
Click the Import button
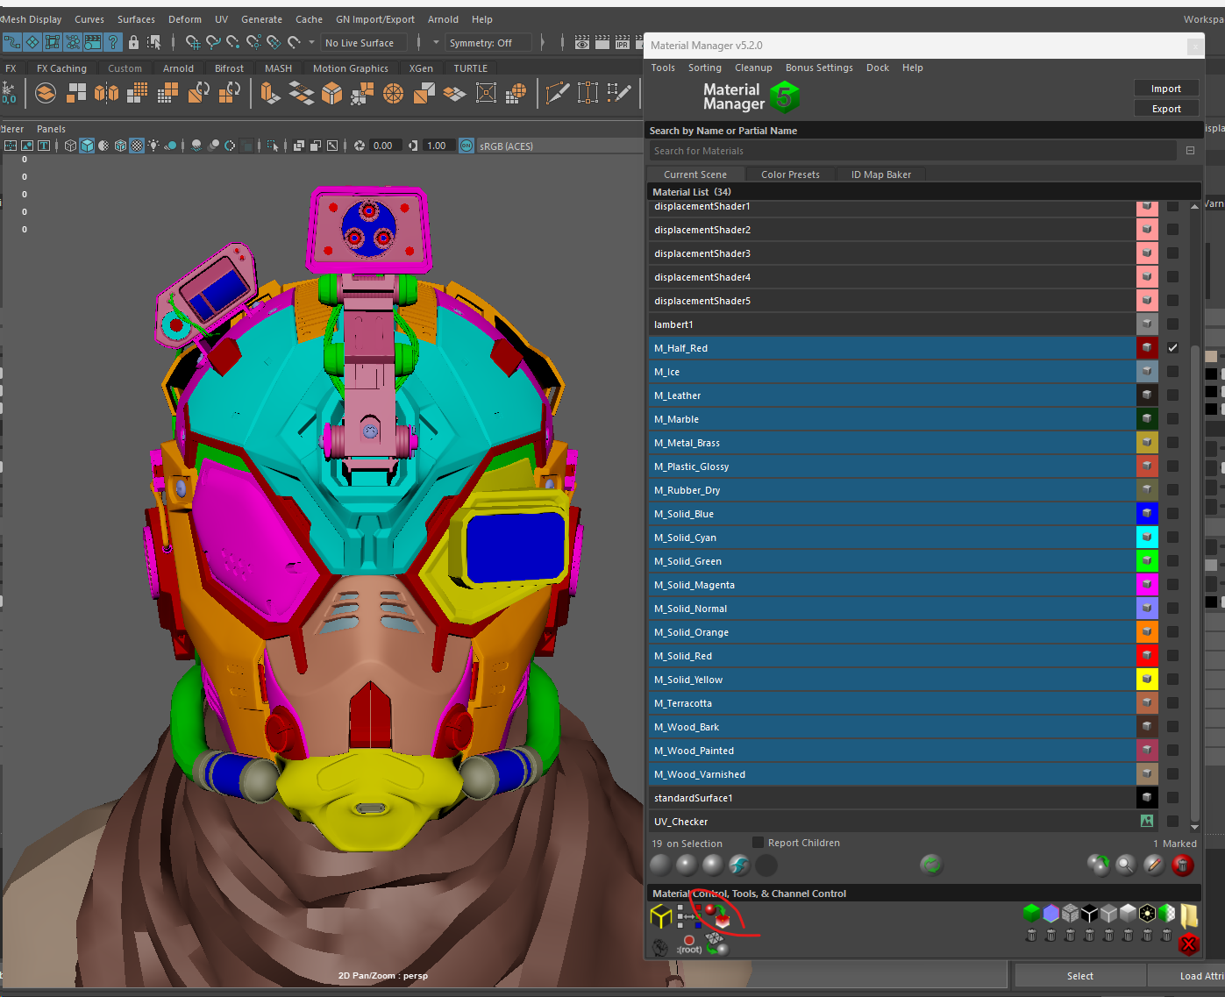(1166, 89)
